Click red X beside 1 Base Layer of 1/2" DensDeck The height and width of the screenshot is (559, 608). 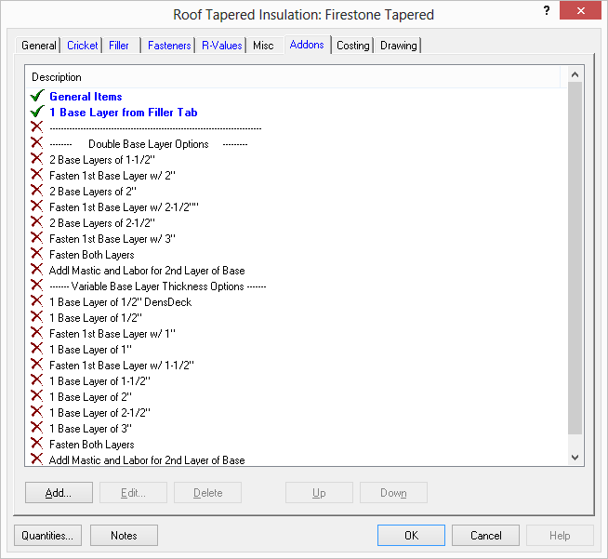click(x=36, y=301)
